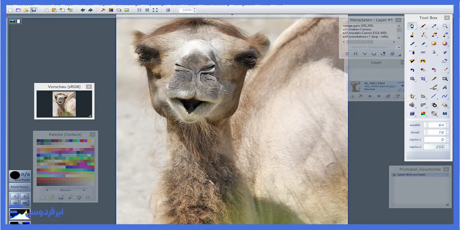The image size is (460, 230).
Task: Open the common tags dropdown in Metadaten panel
Action: point(371,47)
